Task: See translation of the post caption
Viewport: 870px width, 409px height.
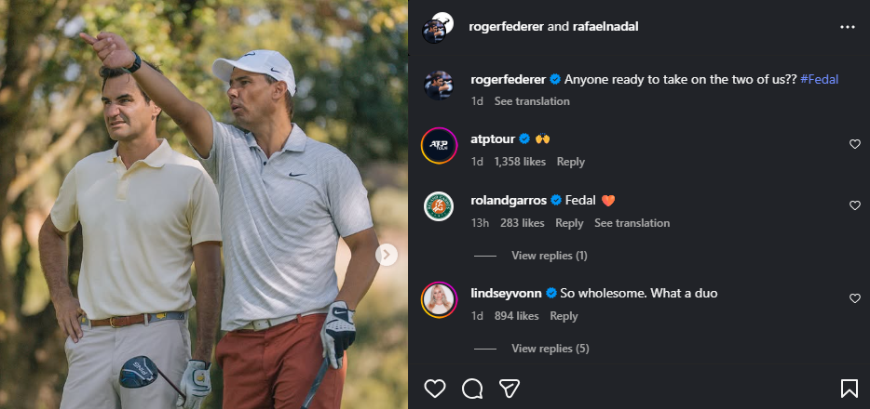Action: [532, 101]
